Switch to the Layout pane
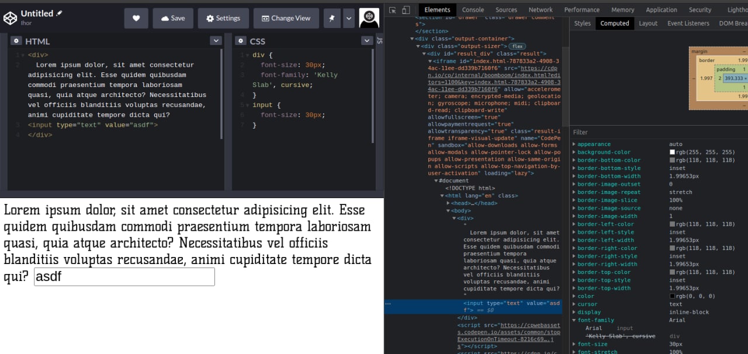The width and height of the screenshot is (748, 354). (648, 23)
